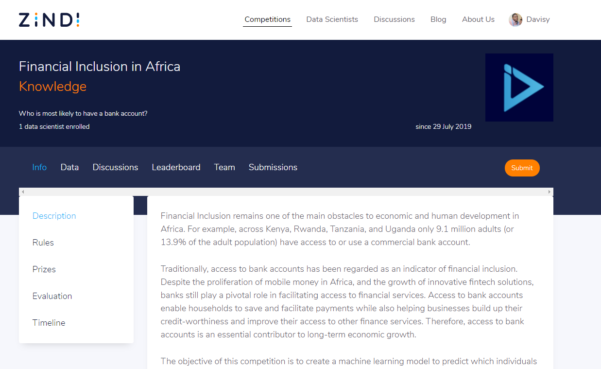Screen dimensions: 601x369
Task: Open the Competitions nav item
Action: [267, 19]
